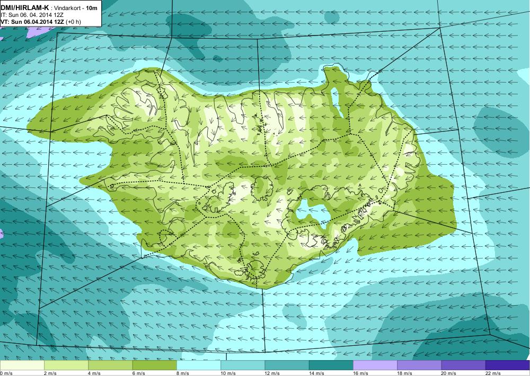Click the "IT: Sun 06. 04. 2014 12Z" line
The width and height of the screenshot is (530, 376).
coord(32,15)
